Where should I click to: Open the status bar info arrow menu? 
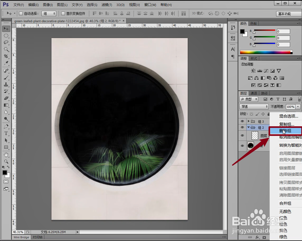78,232
